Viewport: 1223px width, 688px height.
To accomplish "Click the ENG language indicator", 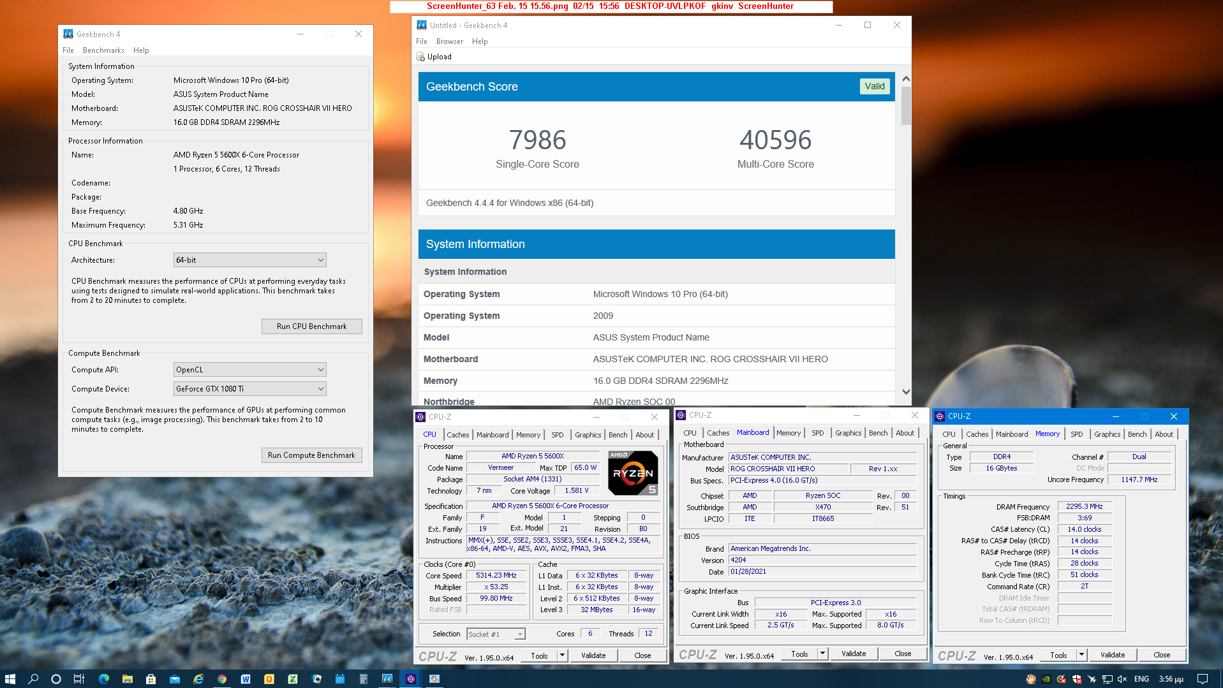I will coord(1142,679).
